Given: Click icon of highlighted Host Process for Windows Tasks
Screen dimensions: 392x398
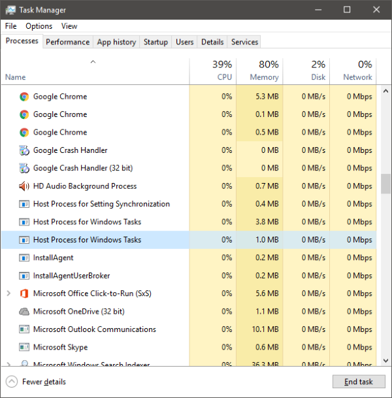Looking at the screenshot, I should click(24, 240).
